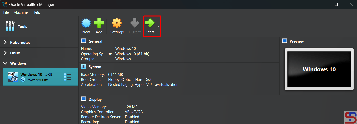
Task: Open the File menu
Action: 6,12
